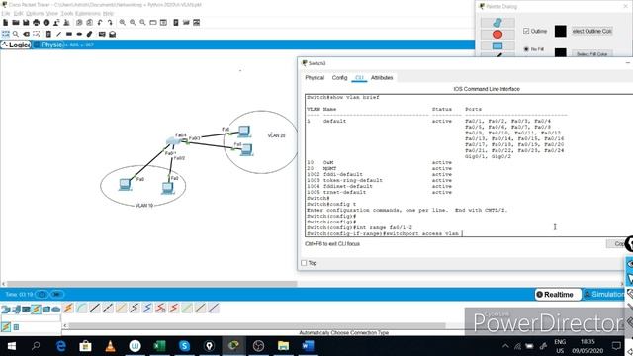
Task: Select the Draw Ellipse tool
Action: (x=79, y=34)
